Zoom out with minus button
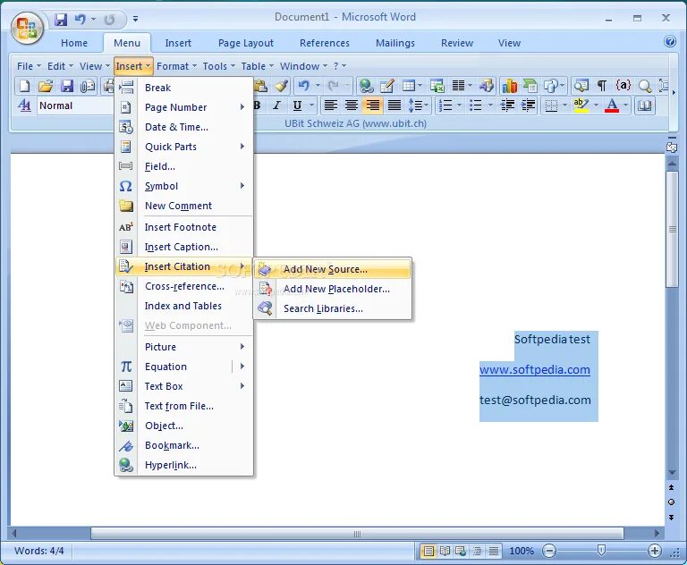The width and height of the screenshot is (687, 565). pos(549,551)
